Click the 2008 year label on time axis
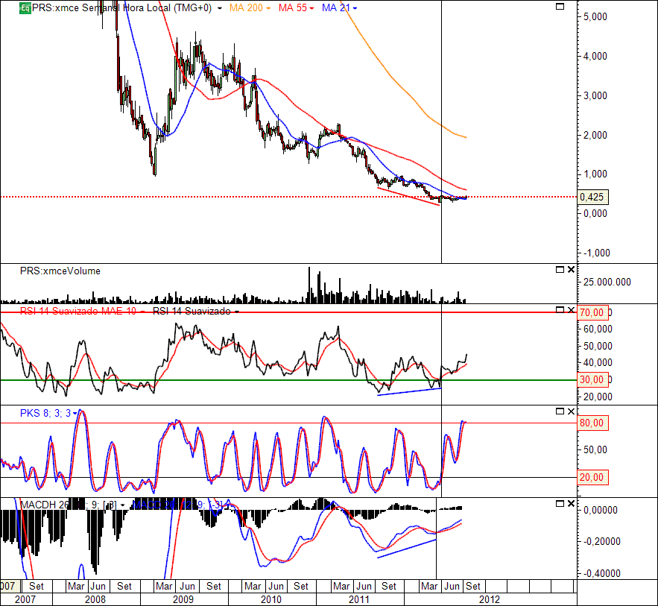The height and width of the screenshot is (606, 658). tap(95, 599)
